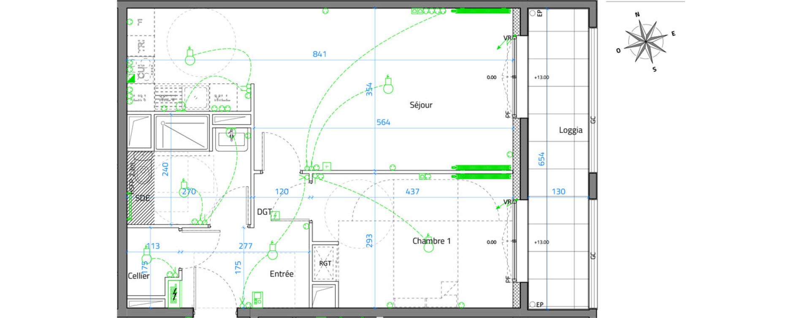Click the 277 entrance width dimension
This screenshot has width=802, height=318.
pos(245,246)
